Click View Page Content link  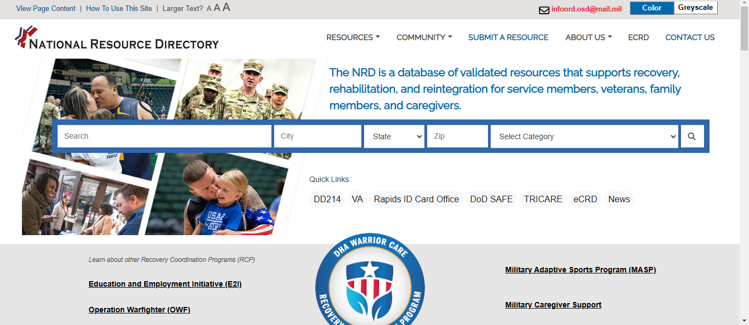46,9
